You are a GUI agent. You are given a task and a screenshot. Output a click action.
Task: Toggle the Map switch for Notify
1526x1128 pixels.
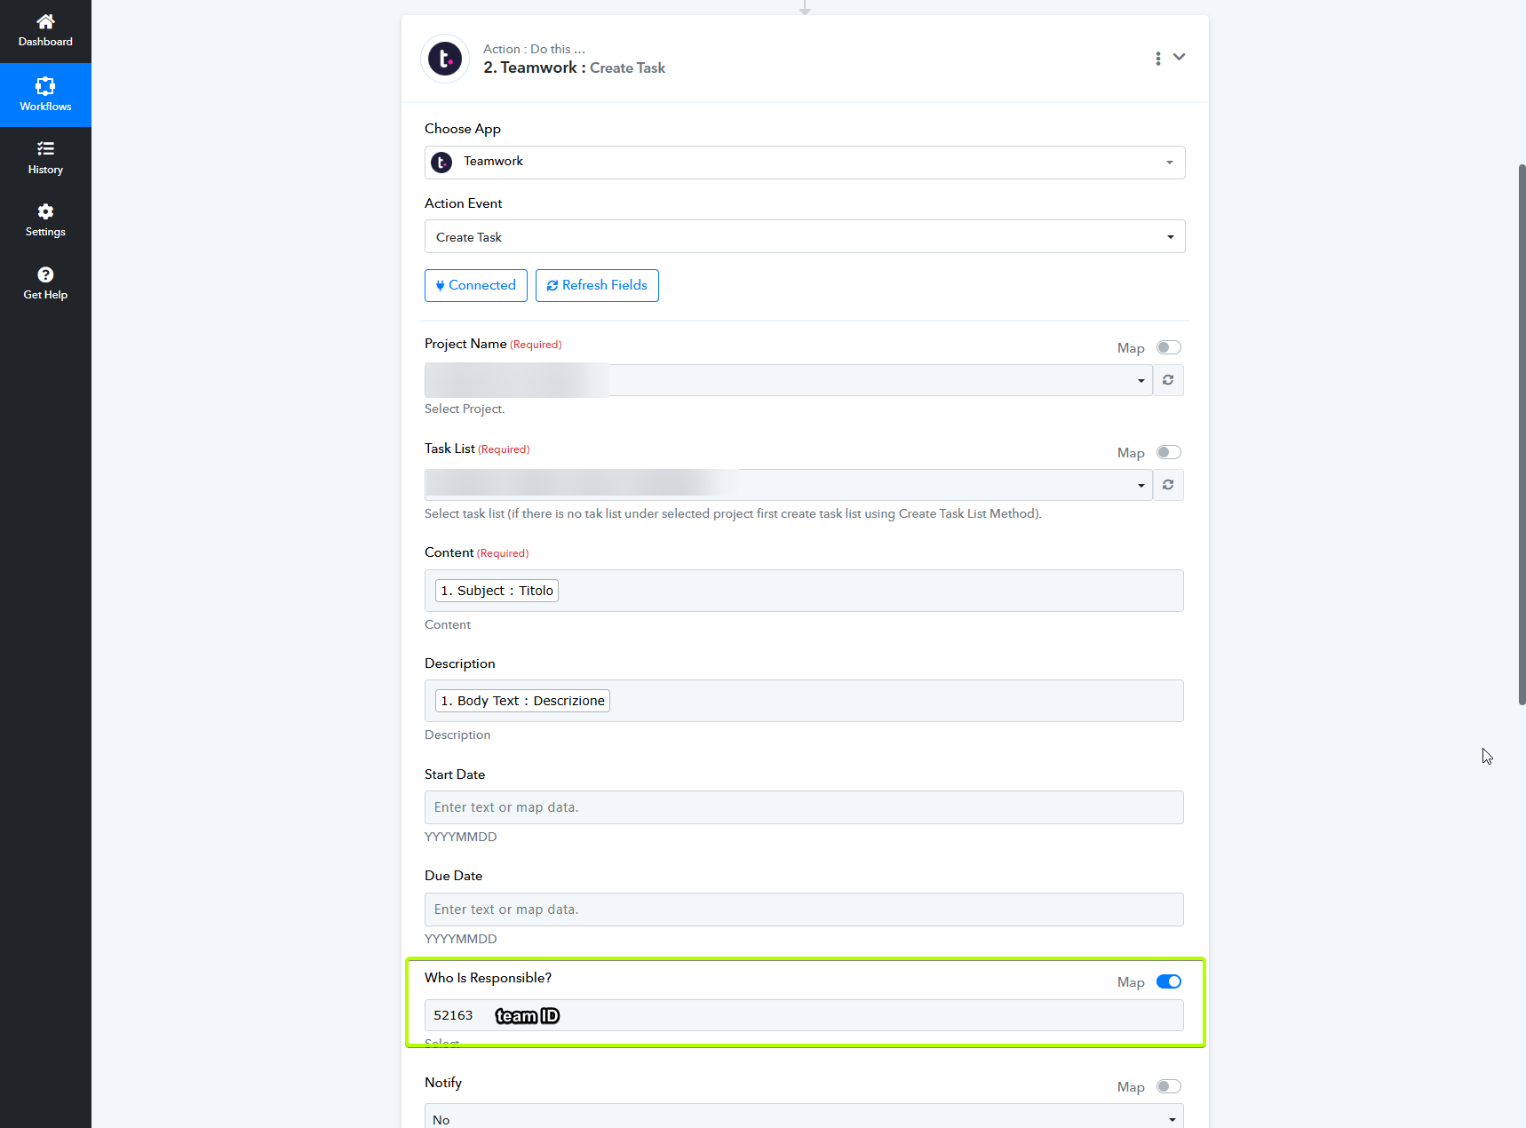point(1169,1086)
